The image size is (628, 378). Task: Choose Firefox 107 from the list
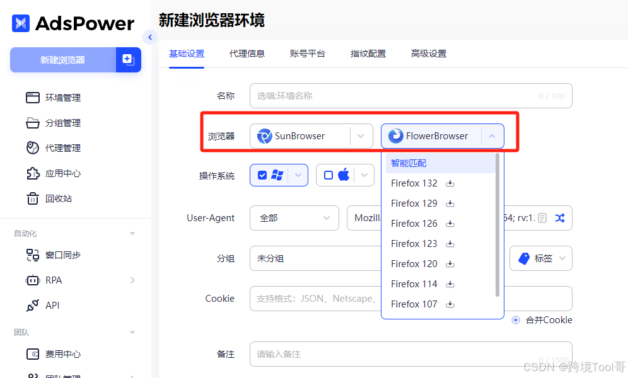(x=414, y=304)
